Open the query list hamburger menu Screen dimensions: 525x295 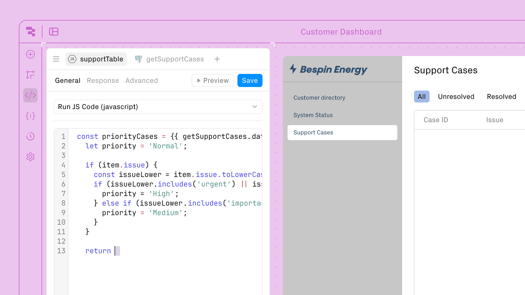[x=56, y=59]
